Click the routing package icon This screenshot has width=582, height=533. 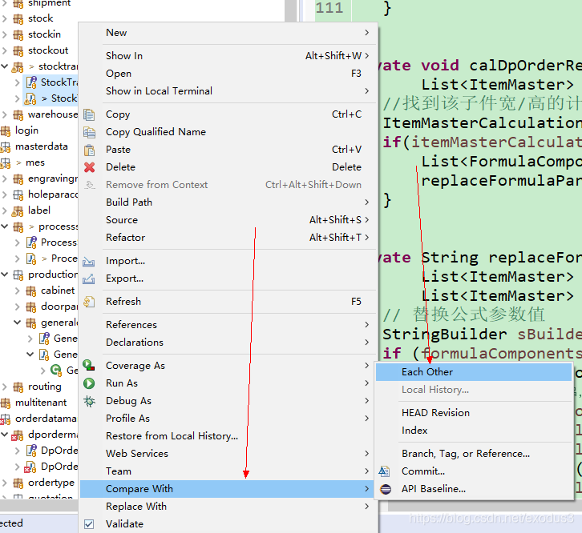click(x=18, y=387)
